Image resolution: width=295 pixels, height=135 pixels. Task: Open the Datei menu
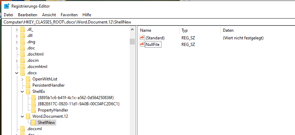(x=9, y=15)
